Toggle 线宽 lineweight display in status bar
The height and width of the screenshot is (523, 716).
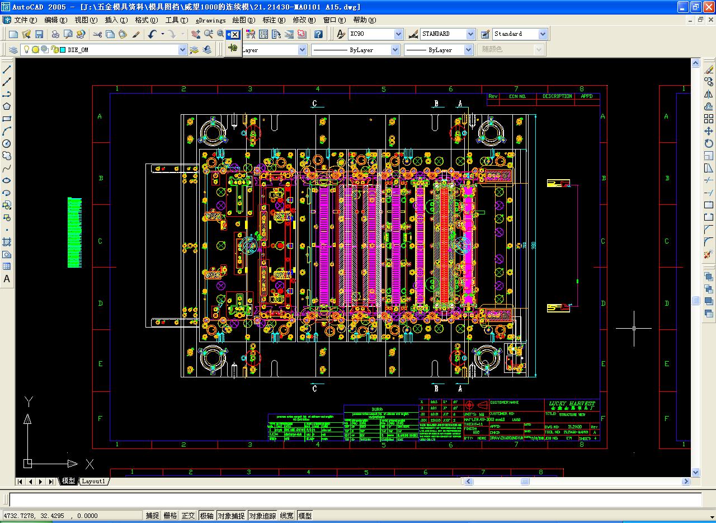(287, 516)
